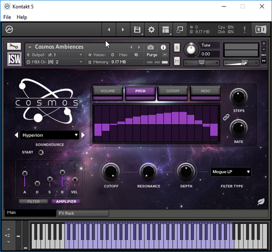This screenshot has height=252, width=272.
Task: Click the Kontakt logo icon in toolbar
Action: click(9, 29)
